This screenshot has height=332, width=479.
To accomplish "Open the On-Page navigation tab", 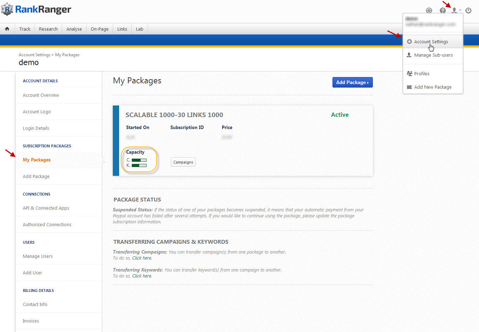I will point(99,29).
